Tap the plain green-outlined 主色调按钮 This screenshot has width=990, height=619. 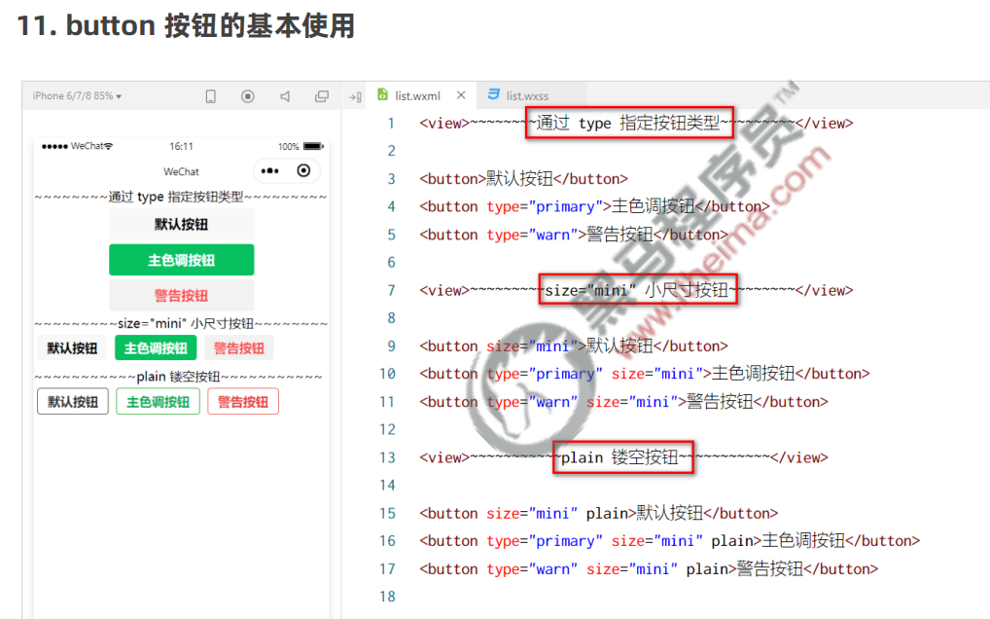(x=158, y=402)
